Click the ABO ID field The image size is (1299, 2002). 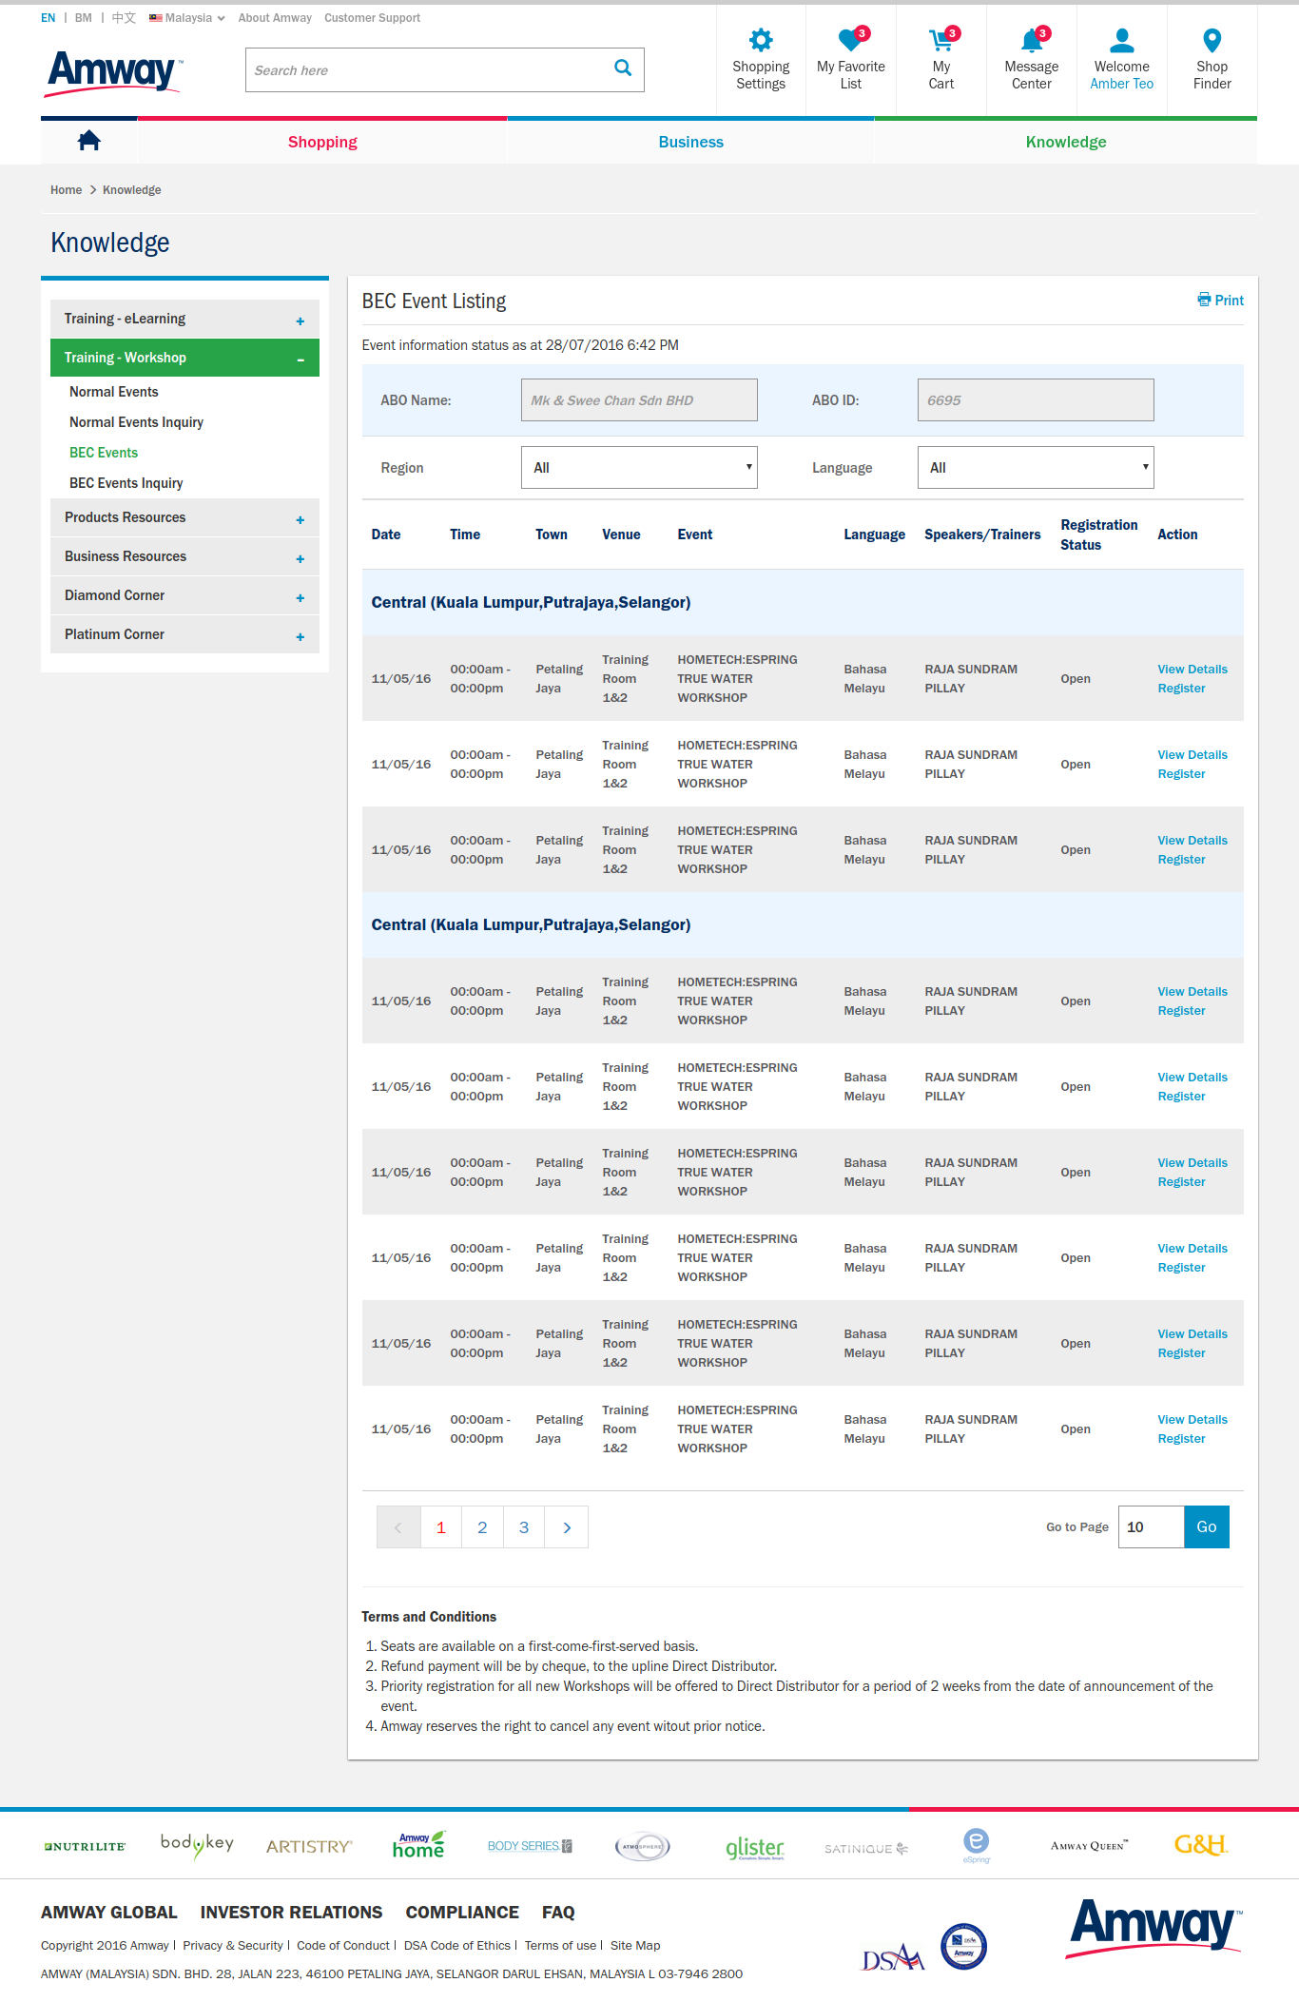[1036, 400]
